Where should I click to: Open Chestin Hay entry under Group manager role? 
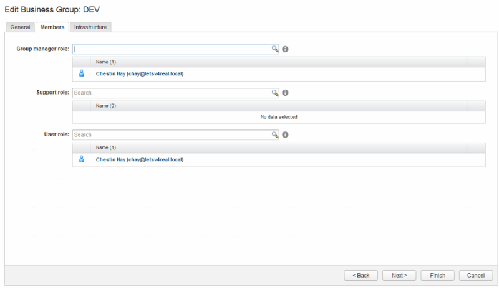(140, 73)
